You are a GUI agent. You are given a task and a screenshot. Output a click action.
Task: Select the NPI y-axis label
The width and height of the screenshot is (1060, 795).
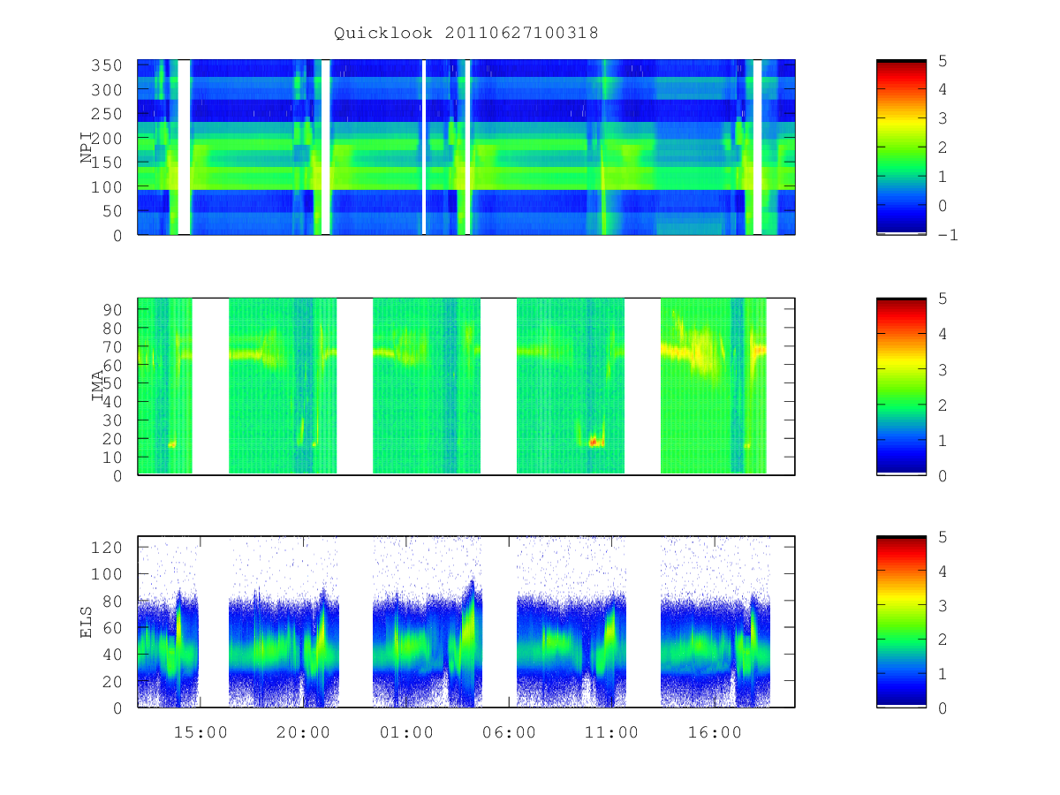click(87, 148)
